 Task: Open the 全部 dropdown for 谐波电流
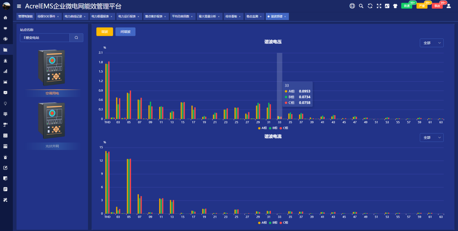tap(431, 137)
